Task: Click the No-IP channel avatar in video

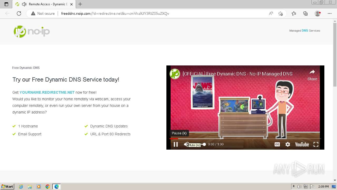Action: (175, 74)
